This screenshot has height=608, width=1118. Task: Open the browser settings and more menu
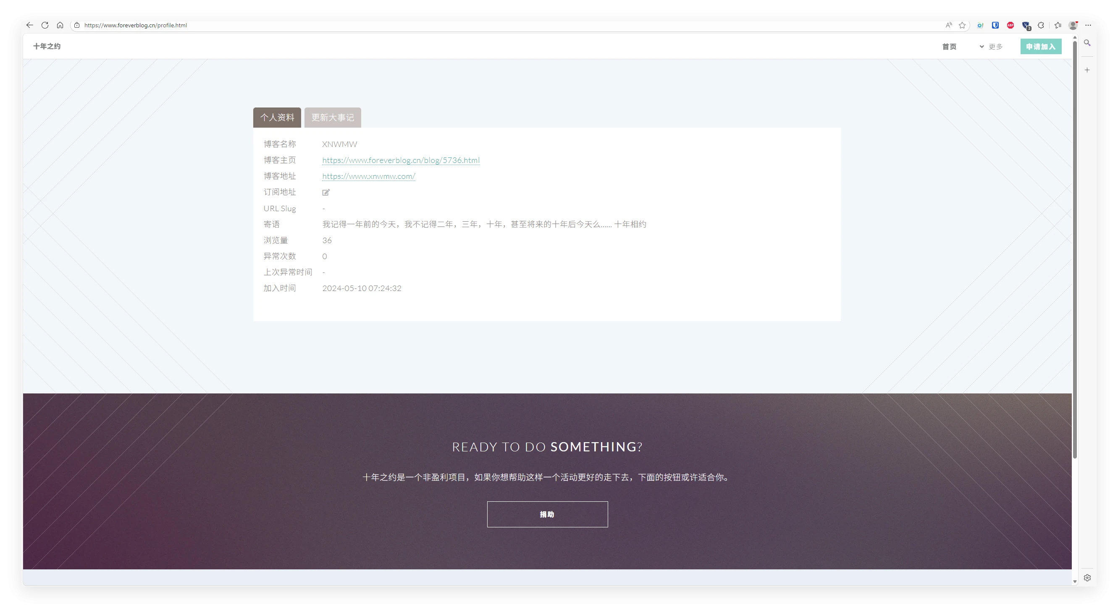click(1088, 25)
